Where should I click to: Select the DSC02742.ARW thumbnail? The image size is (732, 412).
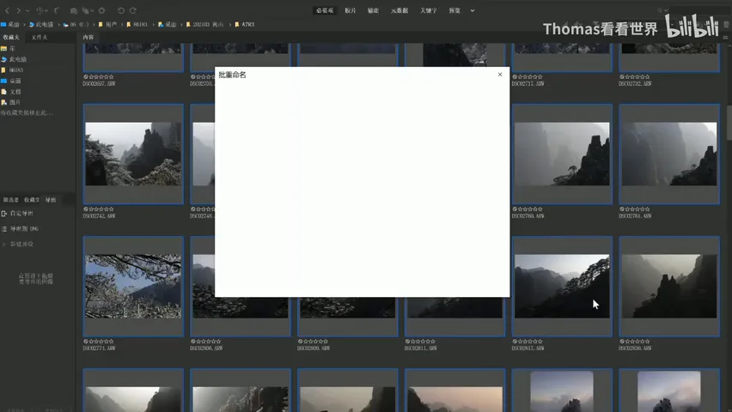pos(133,154)
